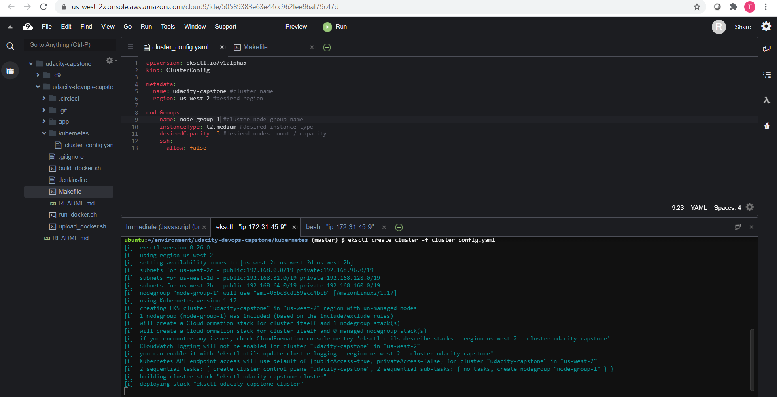Click the cursor position 9:23 in status bar
Image resolution: width=777 pixels, height=397 pixels.
pyautogui.click(x=677, y=207)
